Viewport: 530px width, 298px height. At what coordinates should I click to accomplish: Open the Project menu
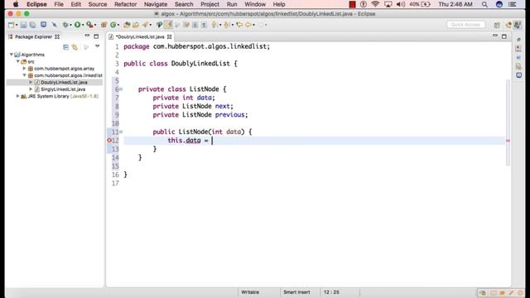tap(210, 4)
